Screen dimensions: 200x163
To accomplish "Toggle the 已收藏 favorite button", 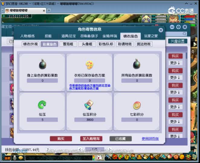I will (x=121, y=139).
